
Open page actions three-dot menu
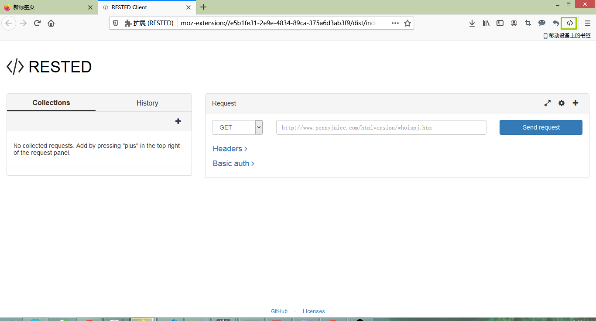pyautogui.click(x=395, y=23)
